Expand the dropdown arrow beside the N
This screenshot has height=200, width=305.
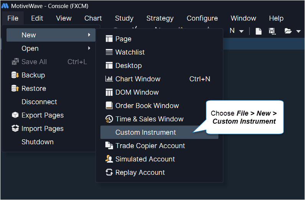click(x=241, y=31)
